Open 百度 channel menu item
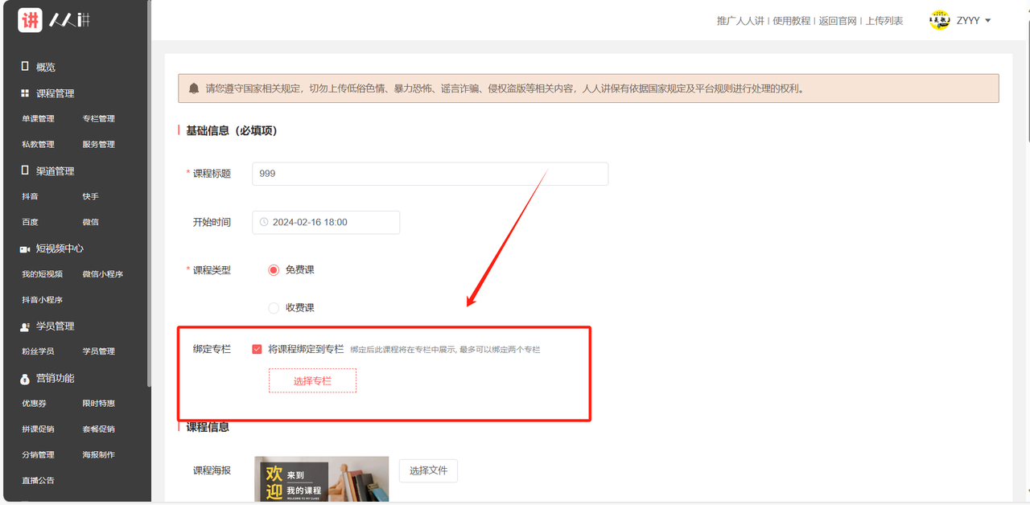 tap(30, 222)
